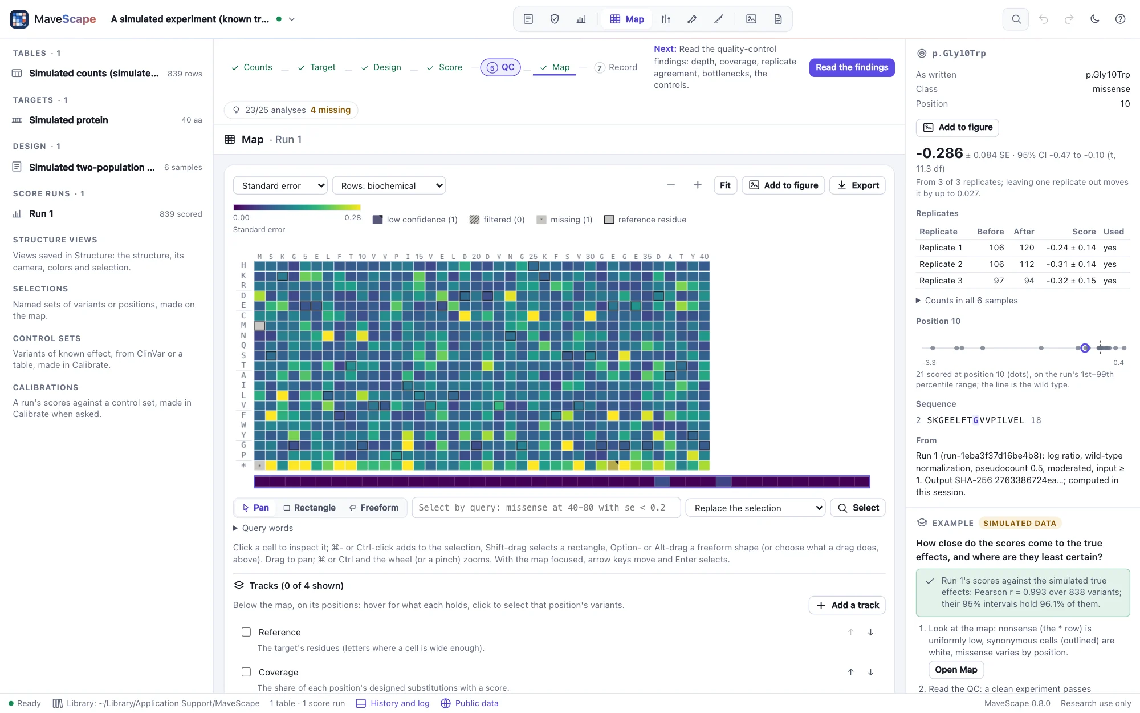Image resolution: width=1140 pixels, height=713 pixels.
Task: Click the map Export button
Action: 857,185
